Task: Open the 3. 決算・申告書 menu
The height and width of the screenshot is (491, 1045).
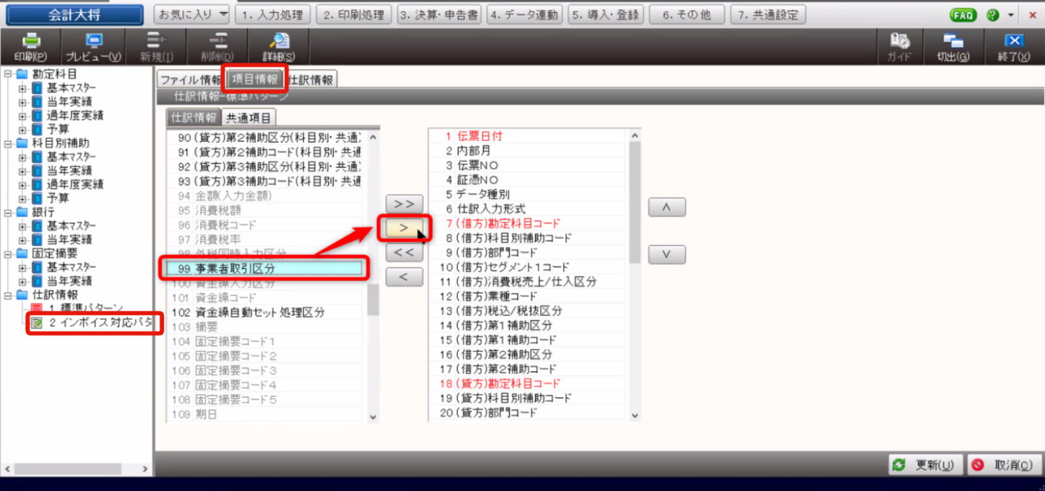Action: [439, 14]
